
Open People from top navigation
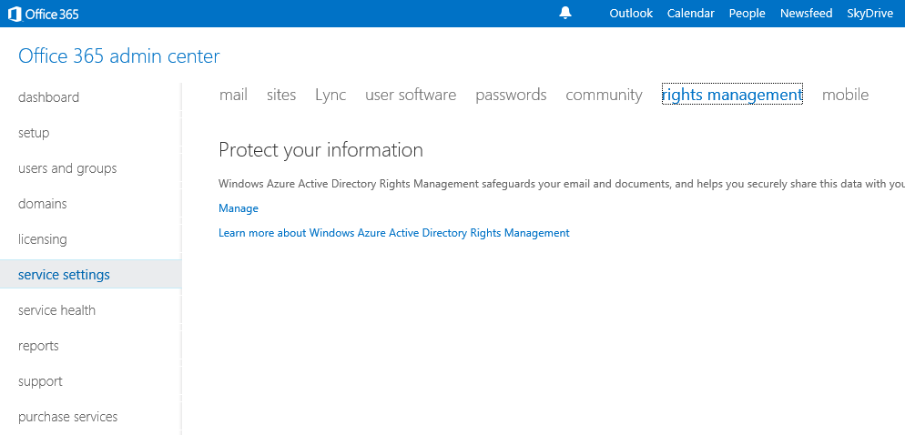[747, 14]
